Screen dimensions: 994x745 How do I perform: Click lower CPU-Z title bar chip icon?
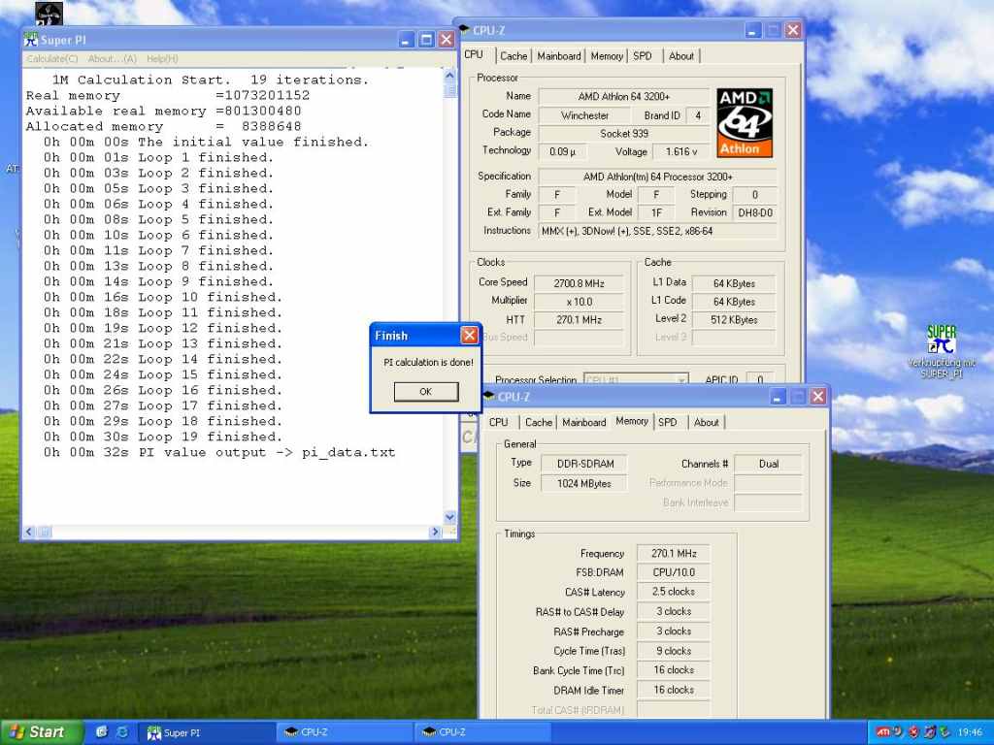click(x=489, y=397)
